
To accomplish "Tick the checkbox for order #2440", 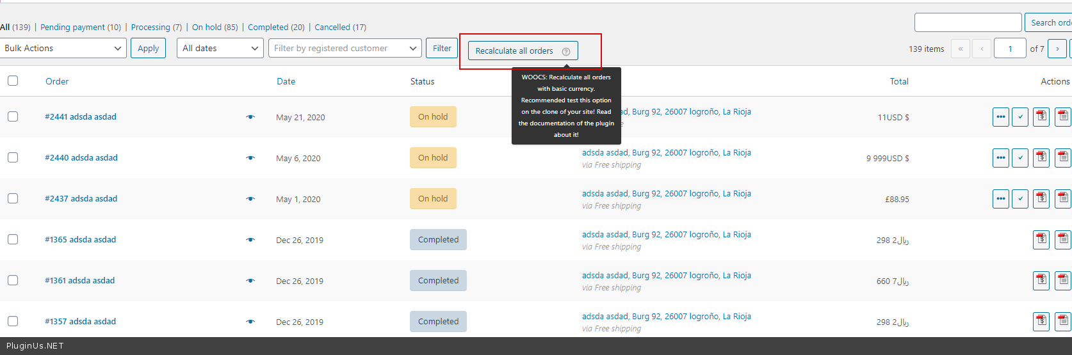I will click(x=13, y=157).
